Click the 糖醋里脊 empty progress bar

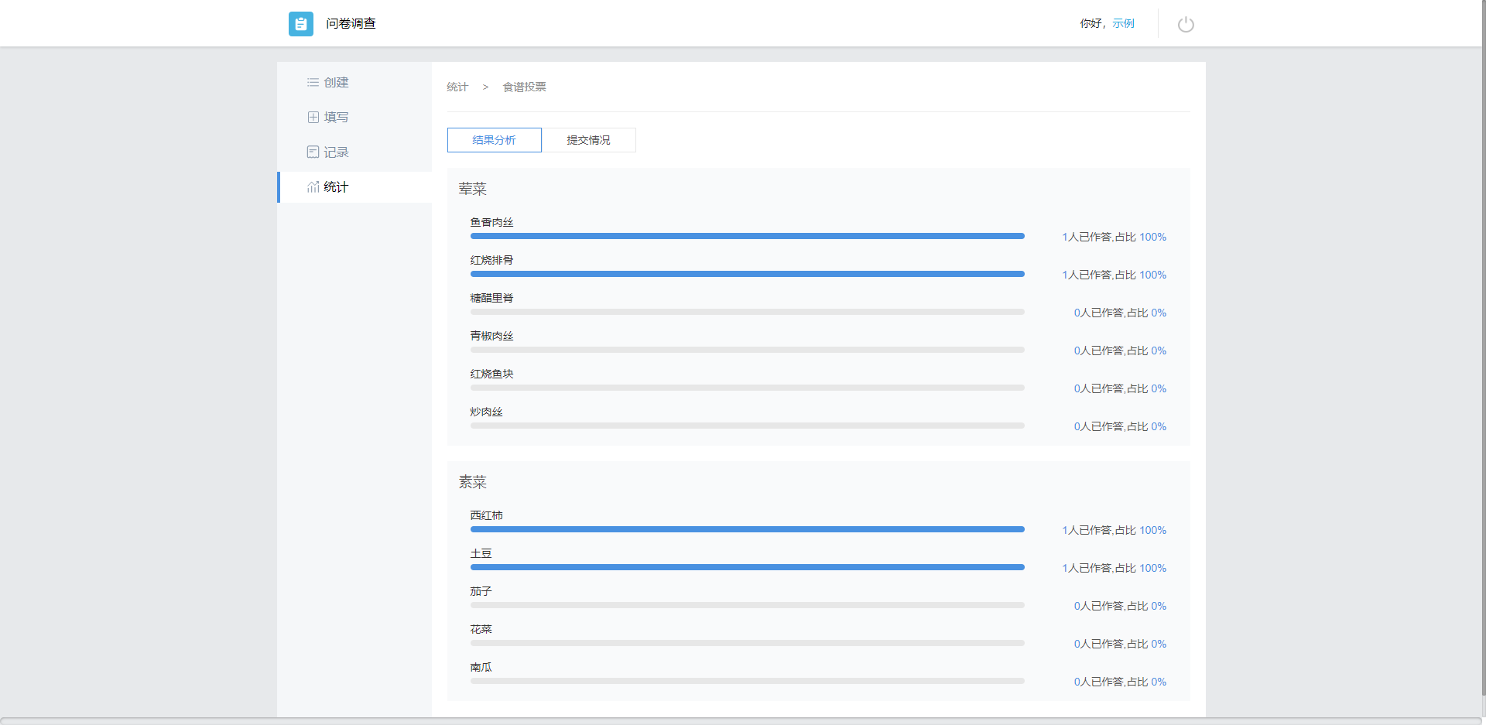click(748, 312)
